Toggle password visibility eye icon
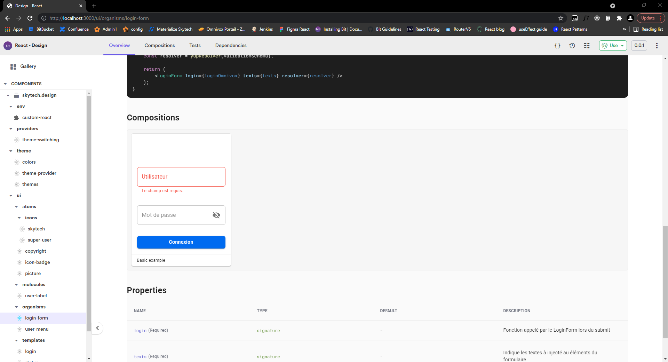This screenshot has width=668, height=362. 216,215
